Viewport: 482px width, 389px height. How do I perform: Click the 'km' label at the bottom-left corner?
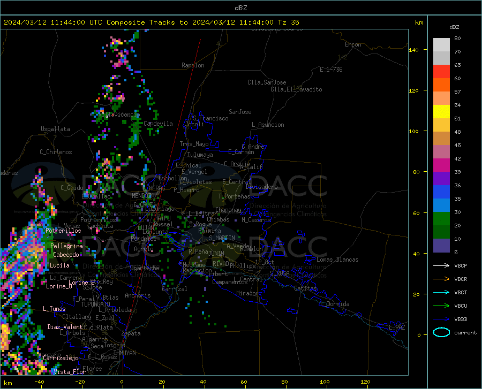[x=7, y=383]
